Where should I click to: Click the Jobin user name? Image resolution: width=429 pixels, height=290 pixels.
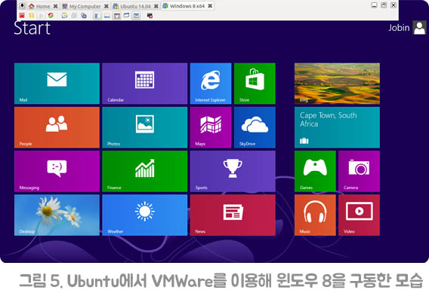click(x=399, y=28)
